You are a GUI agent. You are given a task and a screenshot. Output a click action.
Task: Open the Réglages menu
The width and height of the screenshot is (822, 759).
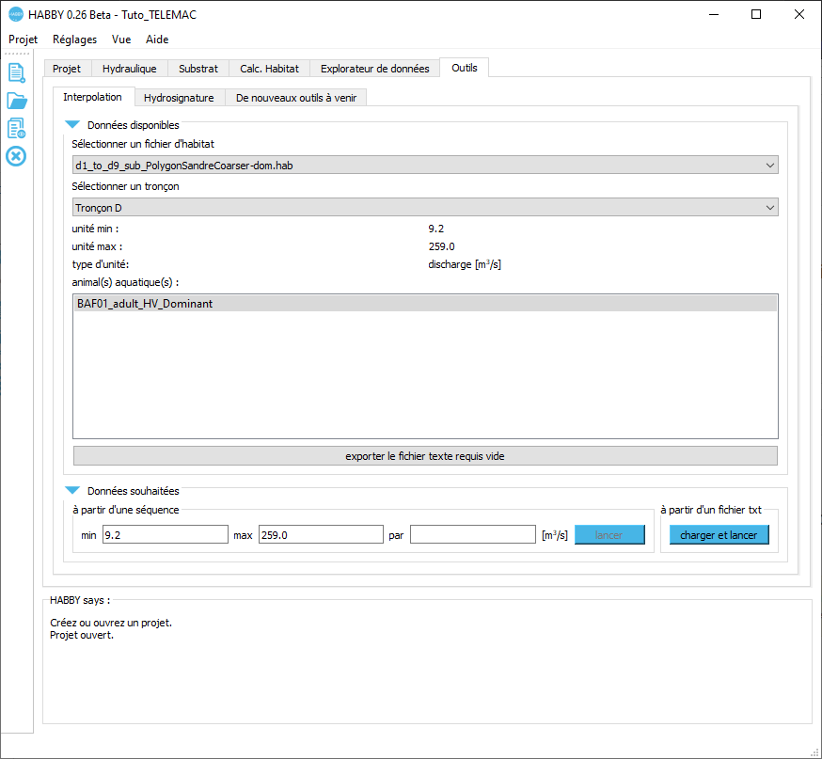(x=74, y=40)
